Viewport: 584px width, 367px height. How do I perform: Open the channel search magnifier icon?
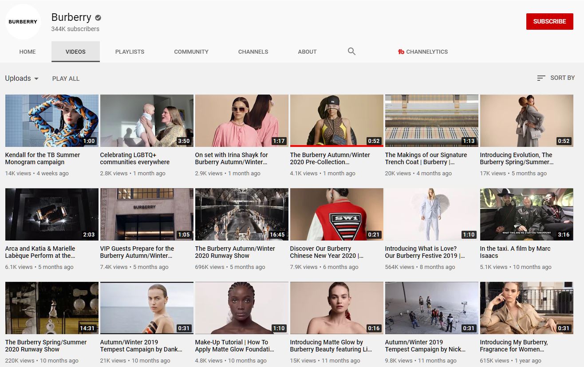pos(351,51)
